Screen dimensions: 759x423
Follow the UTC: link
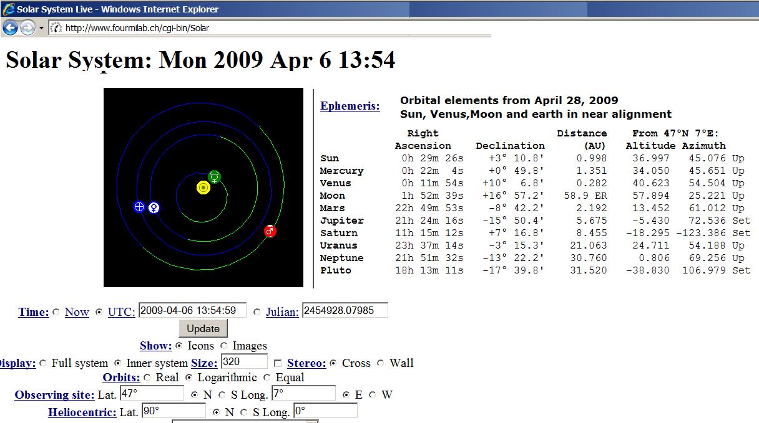tap(121, 312)
